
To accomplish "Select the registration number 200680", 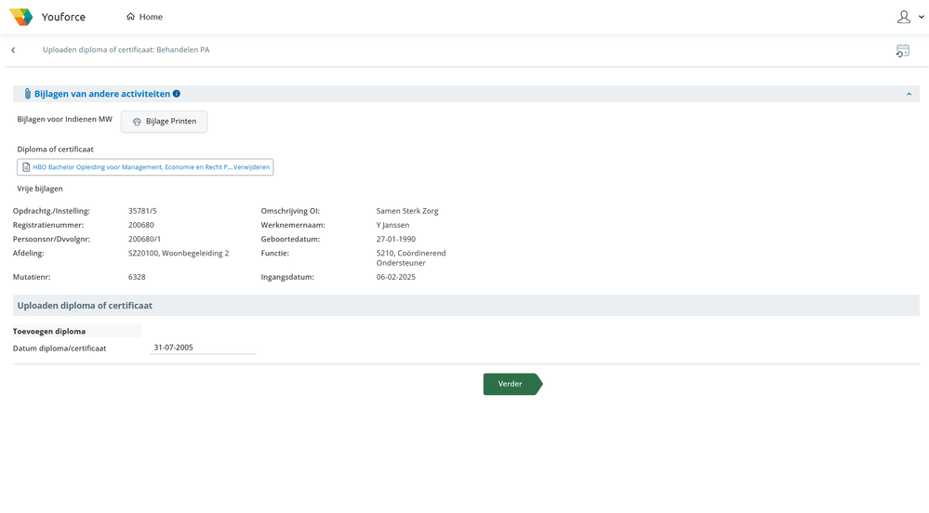I will coord(141,225).
